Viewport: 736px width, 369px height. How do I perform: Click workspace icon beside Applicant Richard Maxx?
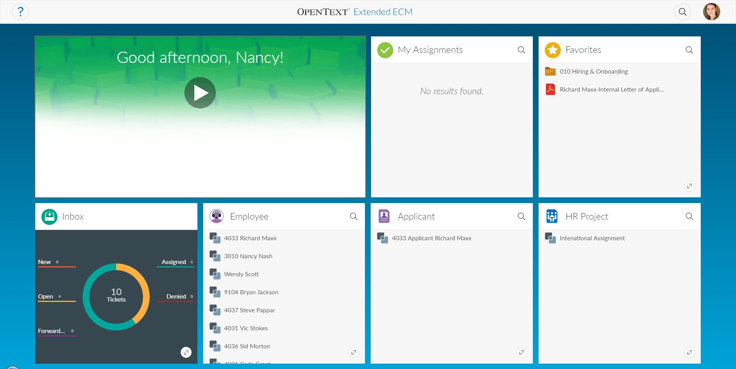(383, 238)
